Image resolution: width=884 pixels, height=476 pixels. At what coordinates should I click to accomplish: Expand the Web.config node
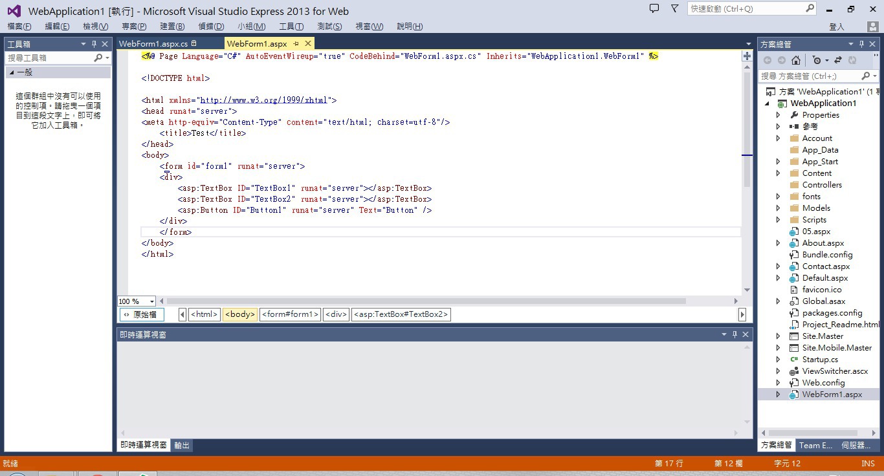click(779, 383)
